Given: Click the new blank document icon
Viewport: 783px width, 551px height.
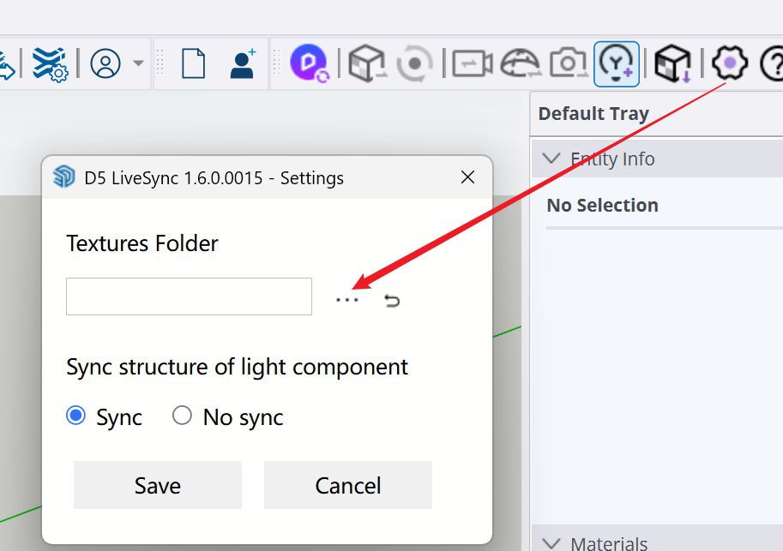Looking at the screenshot, I should click(x=193, y=63).
